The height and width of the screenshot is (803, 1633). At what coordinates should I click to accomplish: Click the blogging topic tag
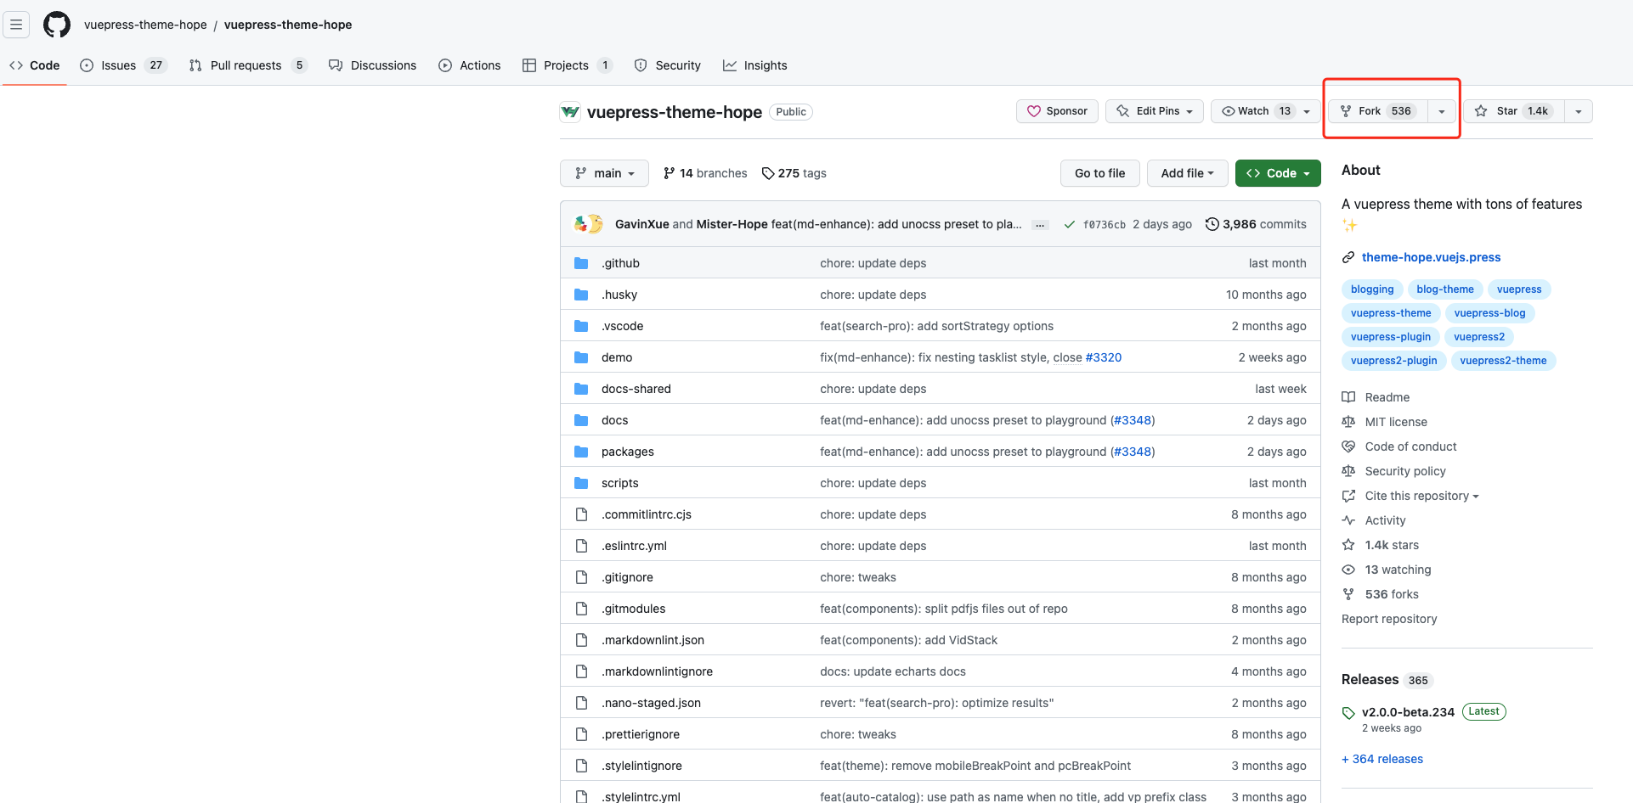[1372, 289]
